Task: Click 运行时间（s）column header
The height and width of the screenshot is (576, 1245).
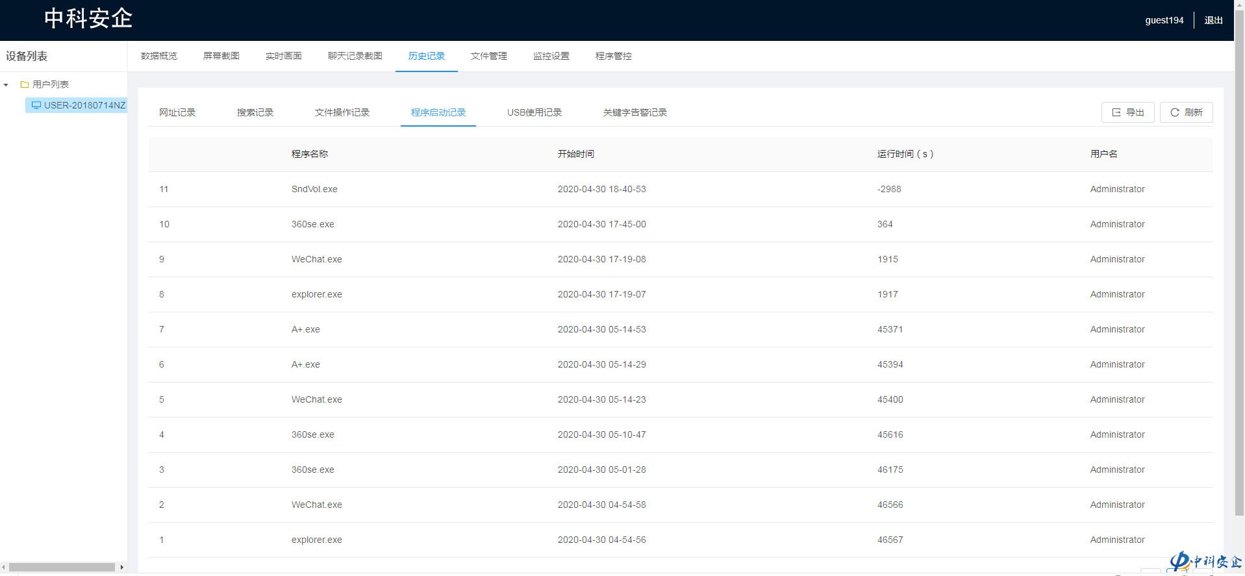Action: (x=905, y=154)
